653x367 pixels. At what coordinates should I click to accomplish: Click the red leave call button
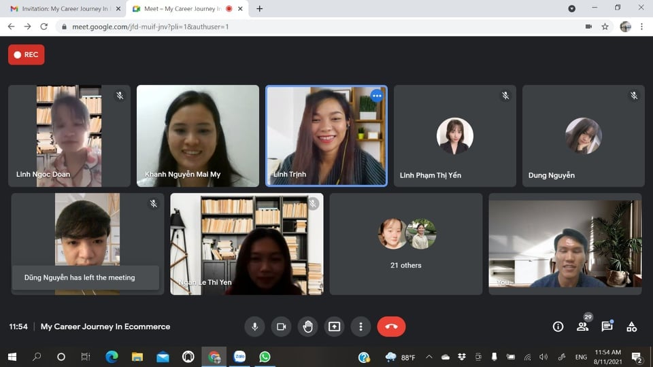[391, 327]
